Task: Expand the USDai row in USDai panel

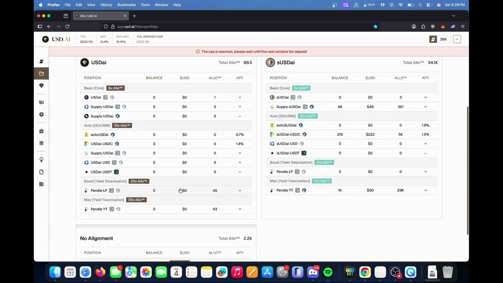Action: click(240, 97)
